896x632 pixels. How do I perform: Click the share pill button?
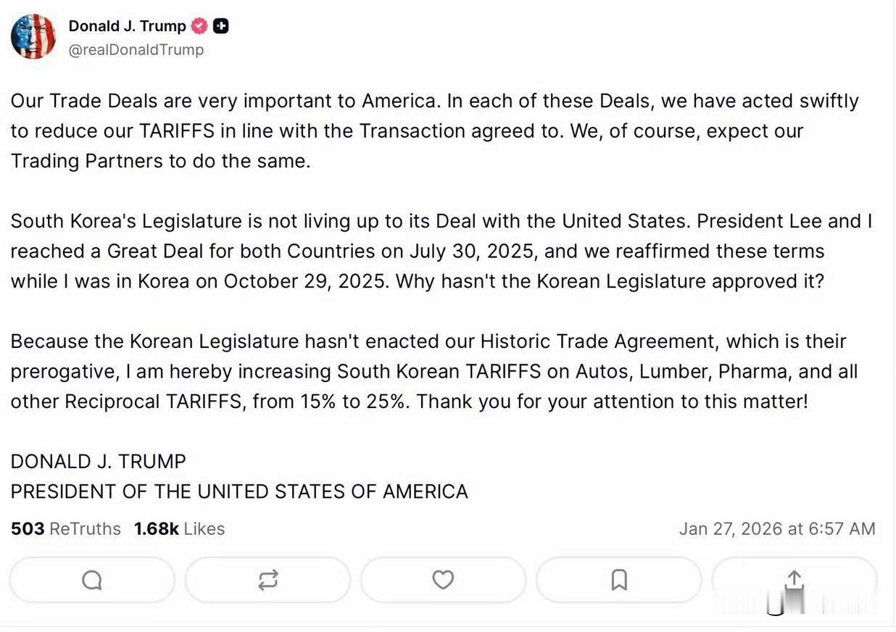(x=795, y=580)
